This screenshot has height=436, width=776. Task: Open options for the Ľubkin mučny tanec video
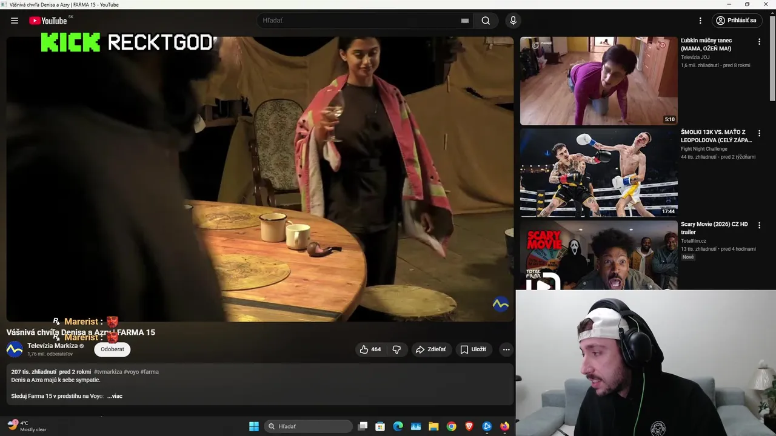point(759,42)
